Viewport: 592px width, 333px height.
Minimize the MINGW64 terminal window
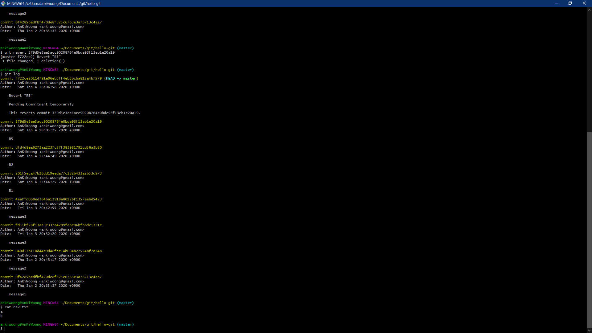(x=556, y=3)
